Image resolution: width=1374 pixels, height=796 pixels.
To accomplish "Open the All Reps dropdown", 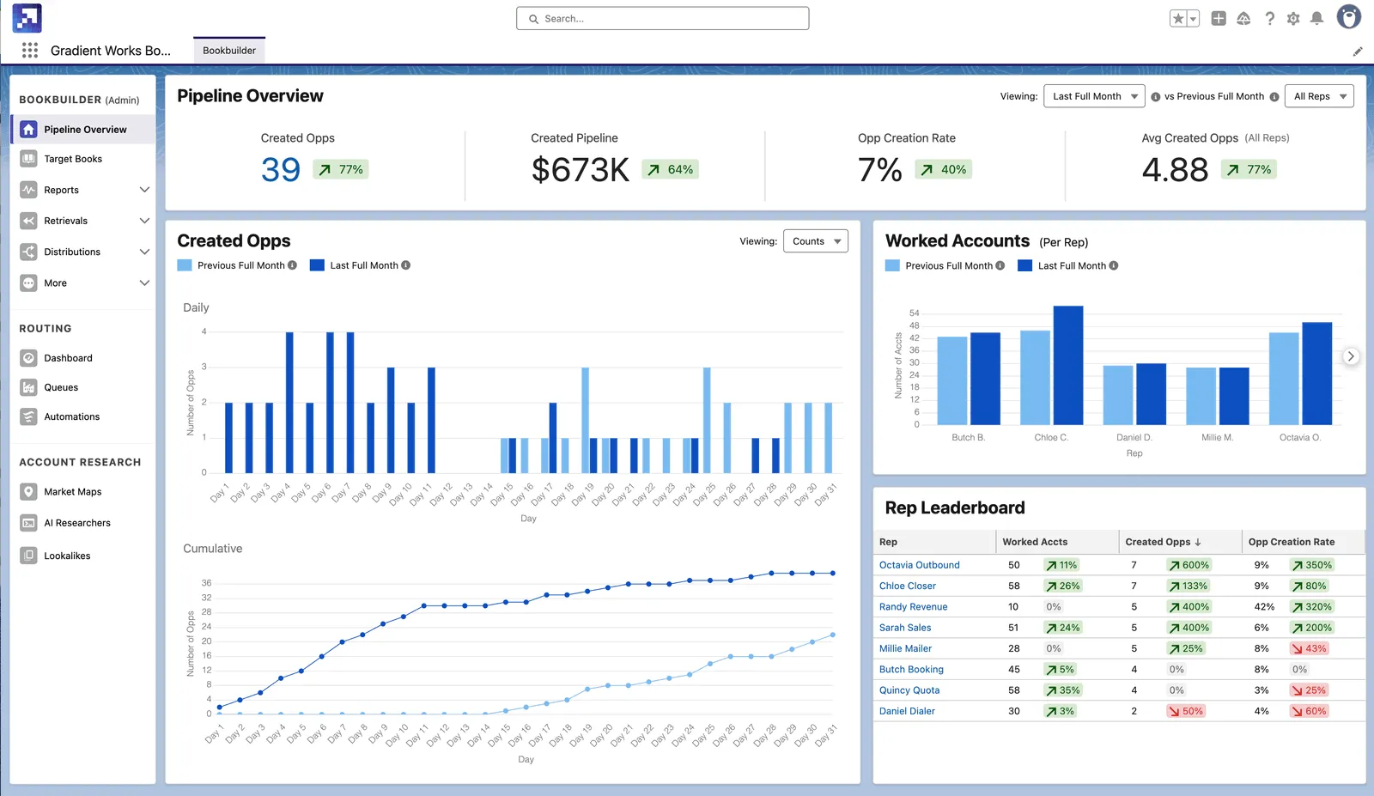I will tap(1319, 96).
